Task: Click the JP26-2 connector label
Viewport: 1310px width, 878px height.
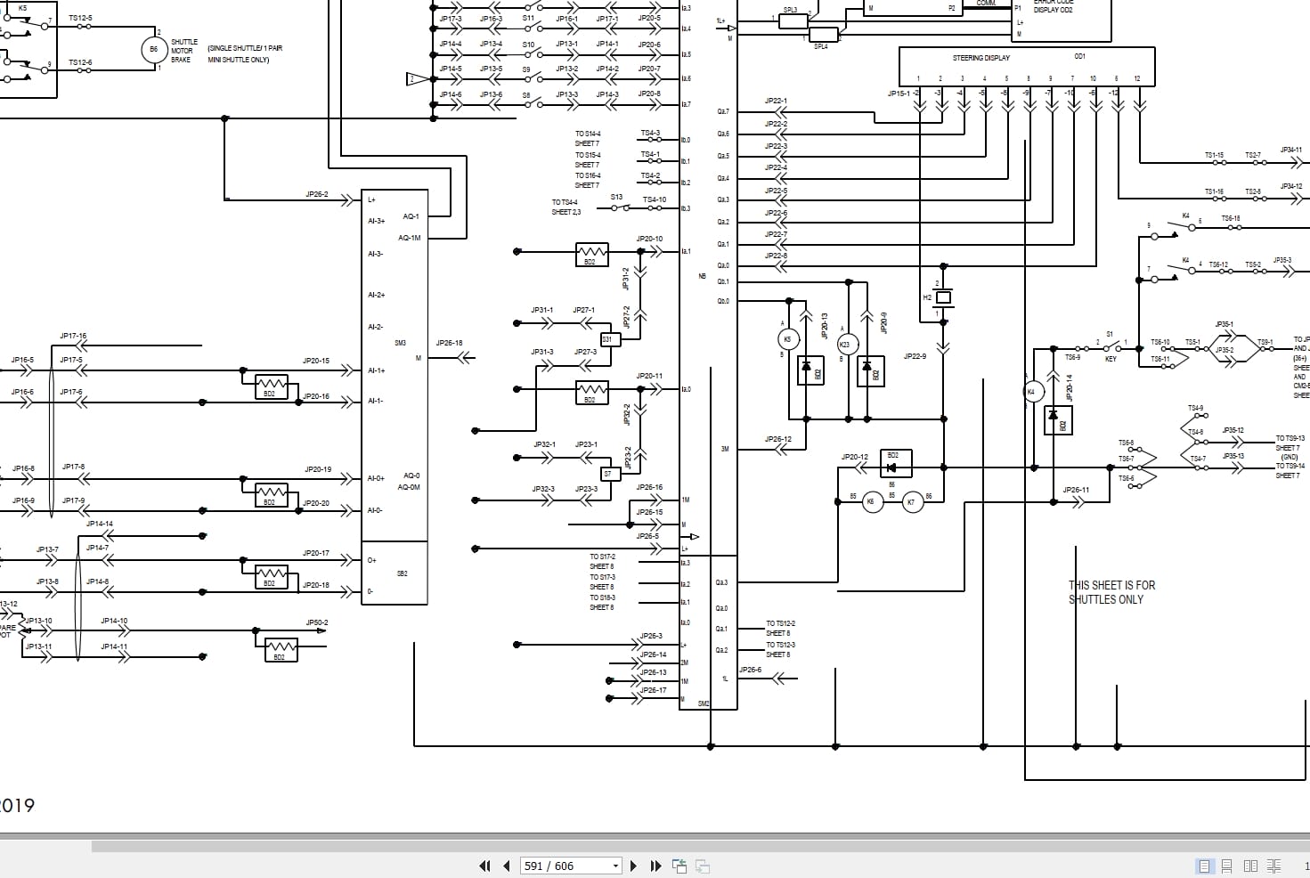Action: [x=316, y=194]
